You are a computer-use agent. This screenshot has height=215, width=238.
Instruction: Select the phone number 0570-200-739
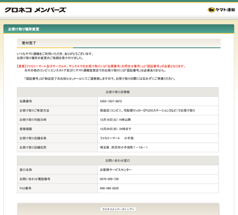109,179
